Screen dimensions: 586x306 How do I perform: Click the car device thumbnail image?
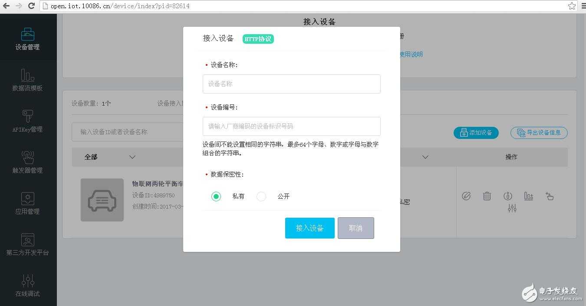(x=102, y=200)
